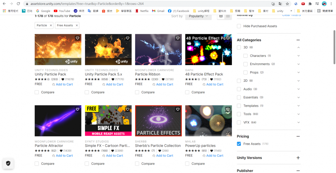The width and height of the screenshot is (336, 173).
Task: Open the 素材 bookmarks folder
Action: (263, 11)
